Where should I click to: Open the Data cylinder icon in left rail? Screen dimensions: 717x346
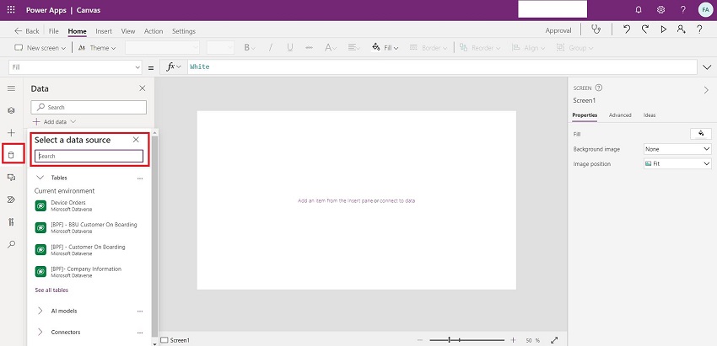pyautogui.click(x=12, y=155)
